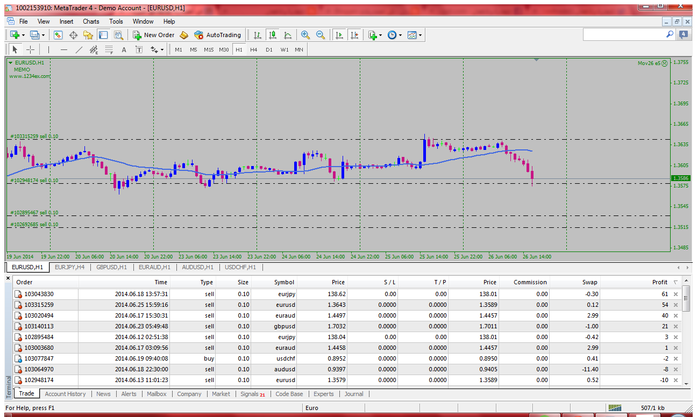Open the Charts menu
This screenshot has height=417, width=697.
pos(91,21)
